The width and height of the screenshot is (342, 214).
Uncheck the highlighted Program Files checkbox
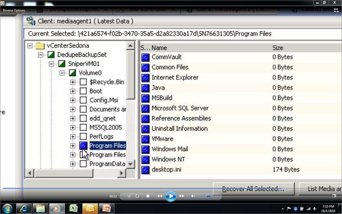(83, 146)
